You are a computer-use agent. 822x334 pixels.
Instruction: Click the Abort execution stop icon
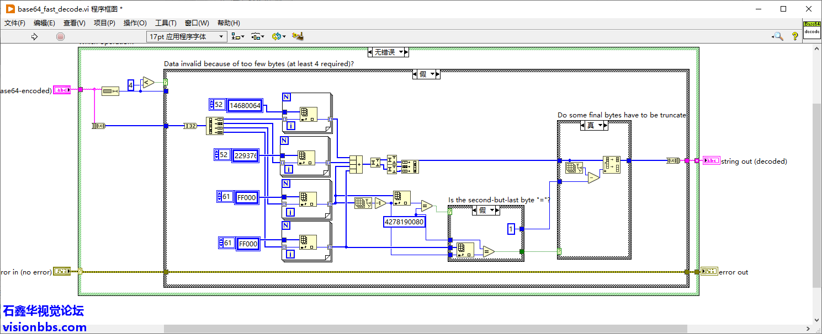pos(61,36)
